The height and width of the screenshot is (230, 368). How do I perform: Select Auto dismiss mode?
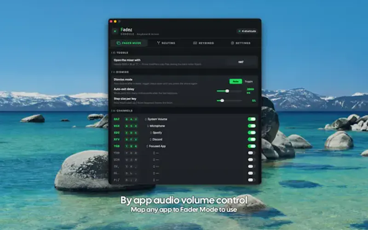click(236, 81)
